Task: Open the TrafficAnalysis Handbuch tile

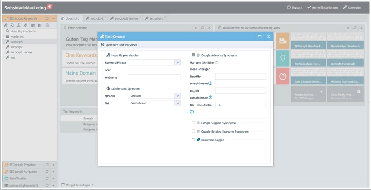Action: pos(308,58)
